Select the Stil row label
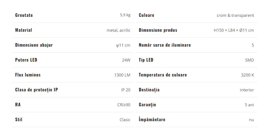Viewport: 273px width, 138px height. point(19,120)
